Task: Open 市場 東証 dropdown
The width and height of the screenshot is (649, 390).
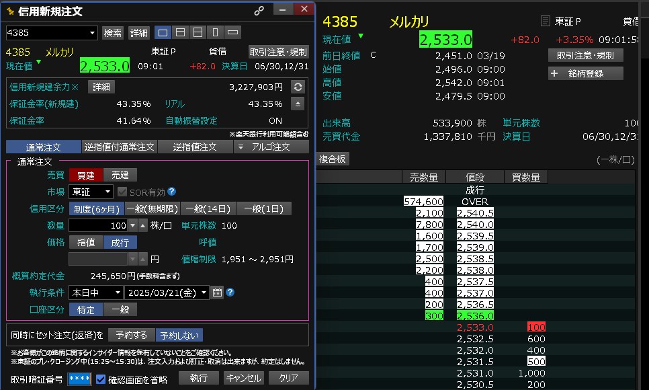Action: (107, 192)
